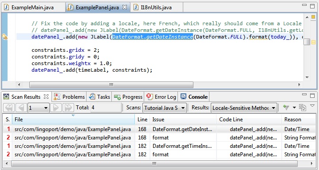319x170 pixels.
Task: Select the format issue on line 168
Action: point(159,138)
